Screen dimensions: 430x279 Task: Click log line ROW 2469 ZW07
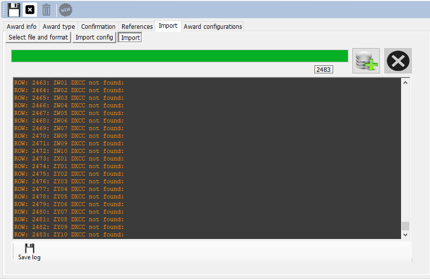(x=69, y=129)
